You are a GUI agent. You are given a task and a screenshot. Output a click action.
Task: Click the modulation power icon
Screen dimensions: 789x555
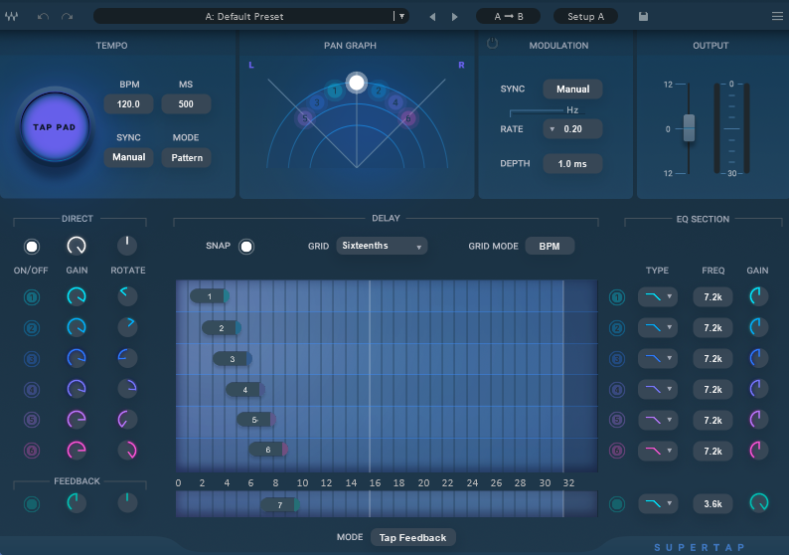492,44
